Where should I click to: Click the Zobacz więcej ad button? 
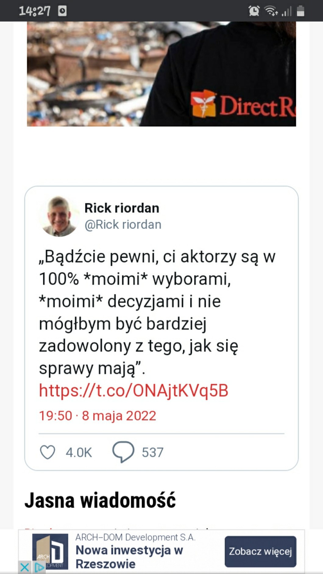click(x=261, y=551)
